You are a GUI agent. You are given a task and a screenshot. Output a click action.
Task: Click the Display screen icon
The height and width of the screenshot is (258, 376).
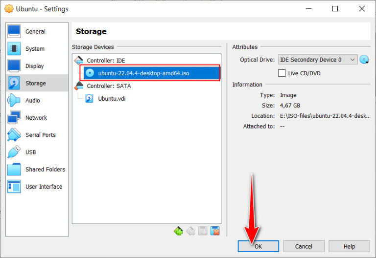pos(14,66)
